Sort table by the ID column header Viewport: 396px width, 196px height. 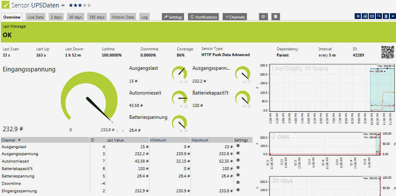98,140
